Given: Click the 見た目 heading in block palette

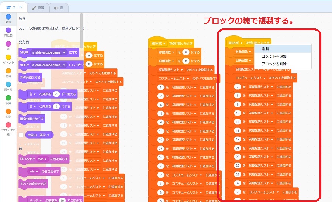Looking at the screenshot, I should [x=24, y=42].
